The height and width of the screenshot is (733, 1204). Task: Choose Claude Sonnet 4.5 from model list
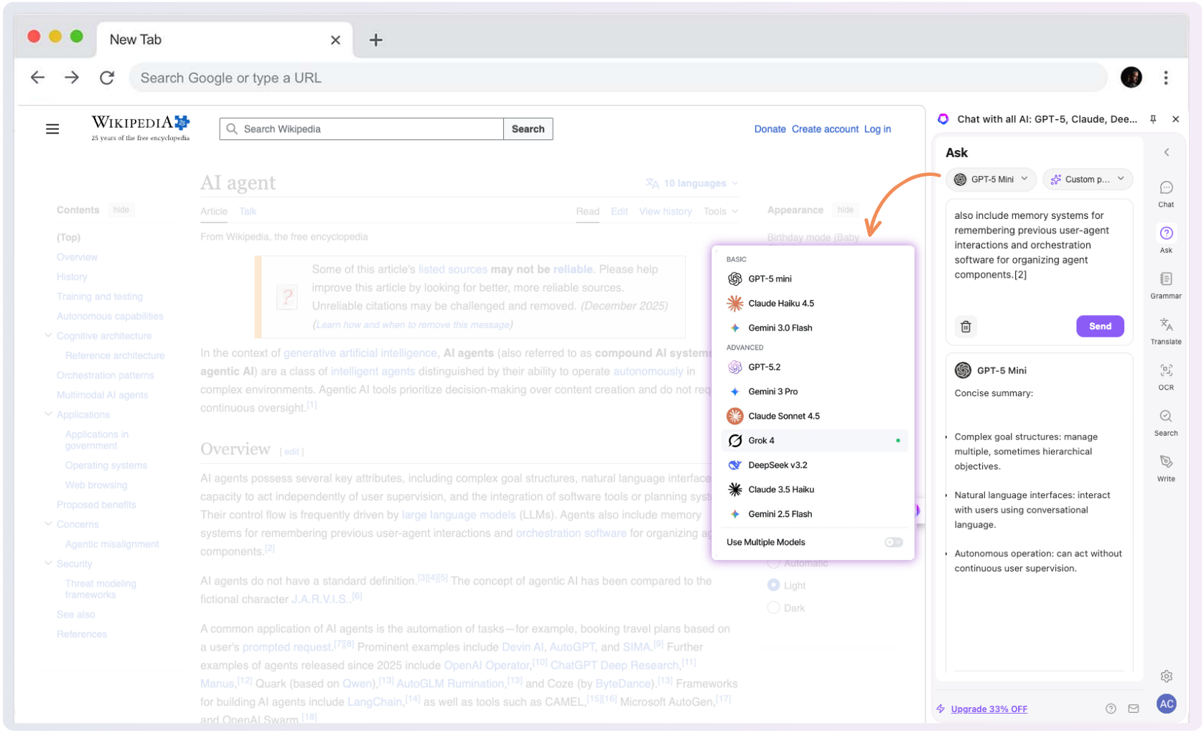click(783, 416)
